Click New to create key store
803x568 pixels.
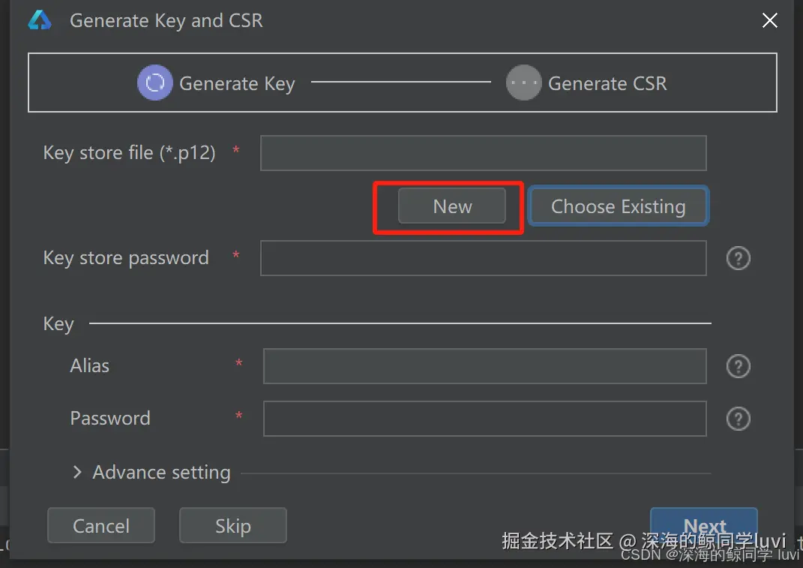tap(452, 206)
